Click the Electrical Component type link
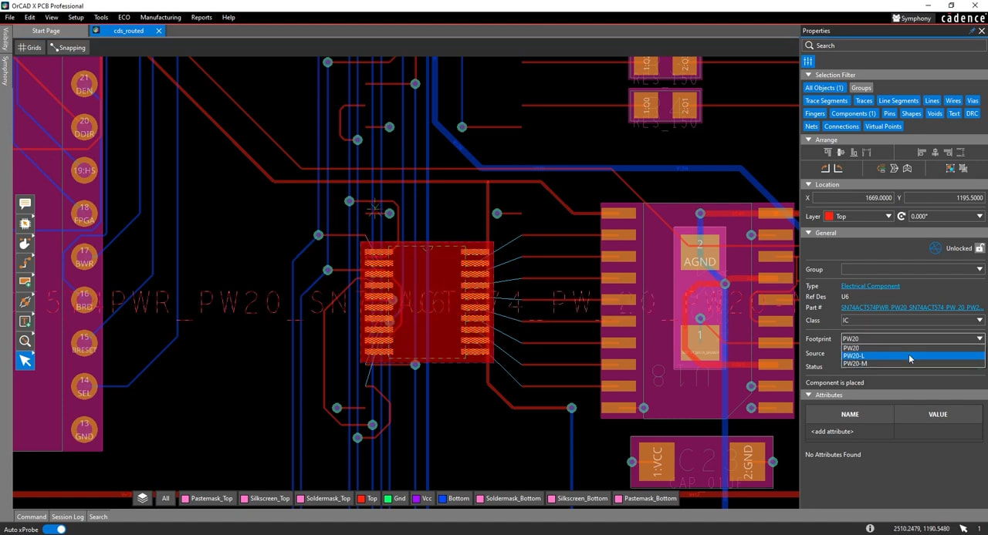Image resolution: width=988 pixels, height=535 pixels. [870, 286]
